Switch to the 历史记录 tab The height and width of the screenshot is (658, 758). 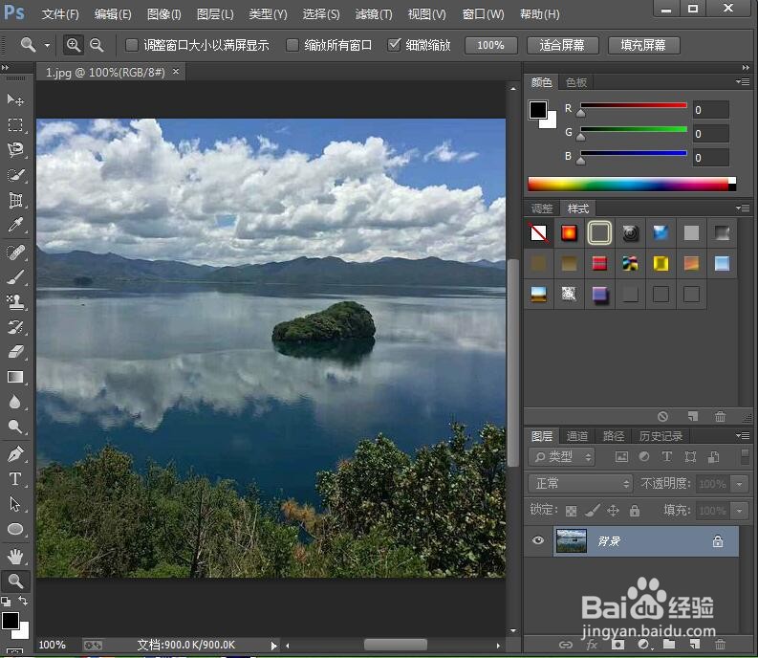[661, 436]
